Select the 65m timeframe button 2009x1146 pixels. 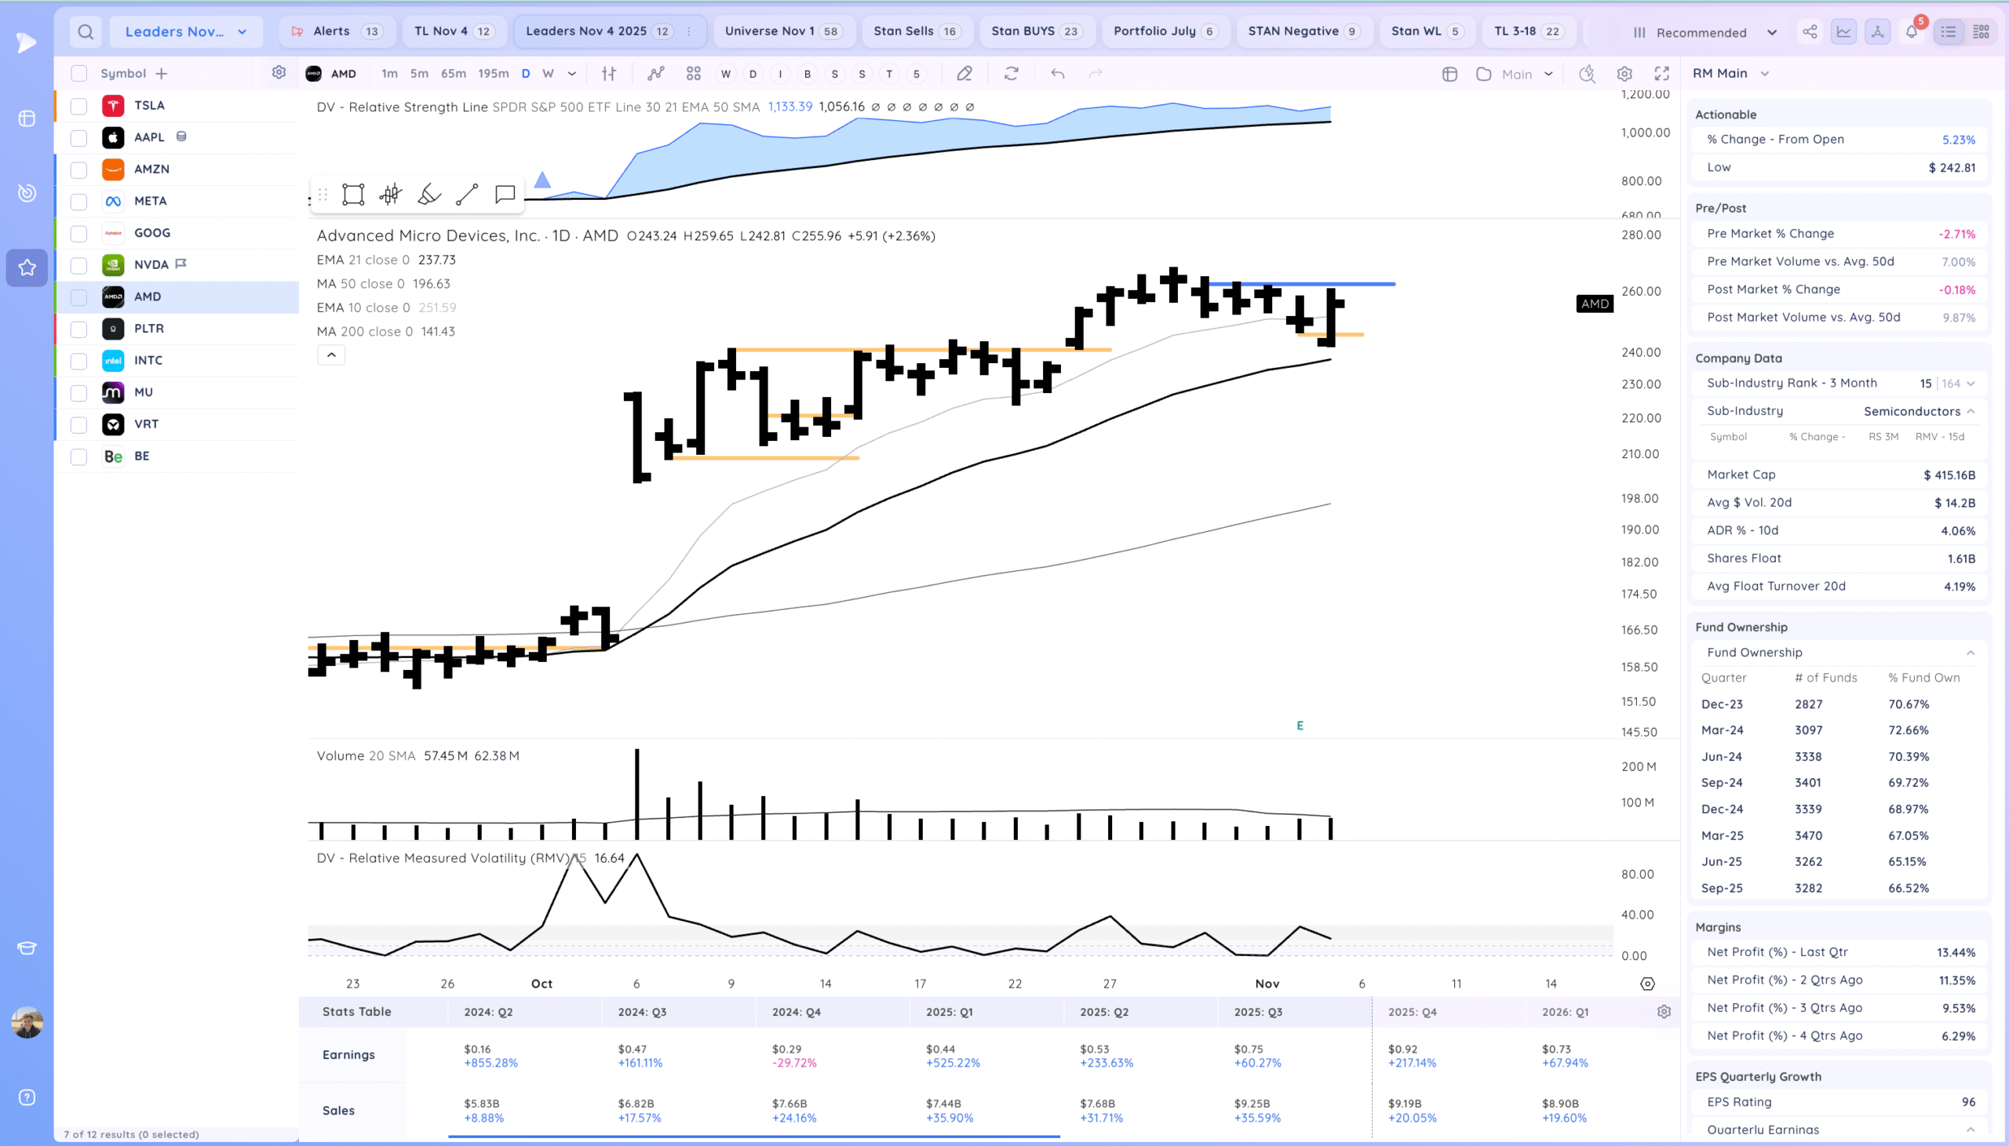[453, 74]
